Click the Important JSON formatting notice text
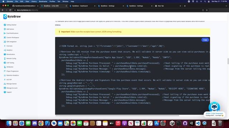This screenshot has height=128, width=229. 91,32
